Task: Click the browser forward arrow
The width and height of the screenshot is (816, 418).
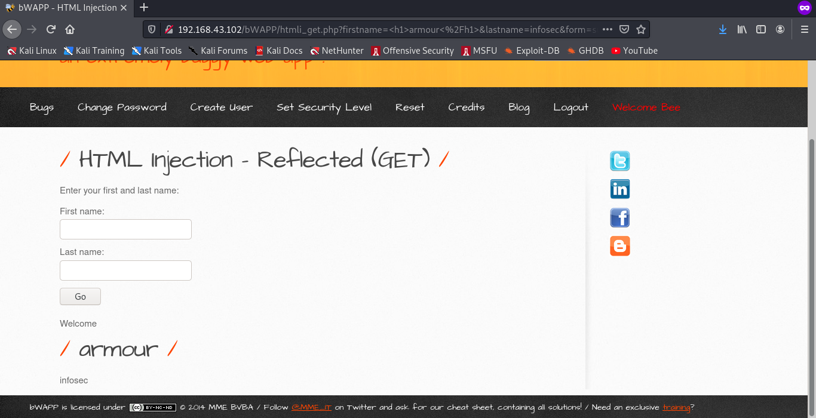Action: pos(32,29)
